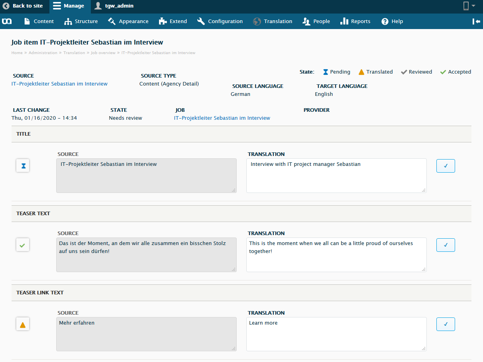Click the Title pending hourglass status button
This screenshot has height=362, width=483.
point(23,166)
